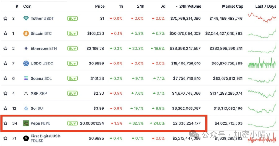Click the Tether coin logo icon

click(26, 18)
